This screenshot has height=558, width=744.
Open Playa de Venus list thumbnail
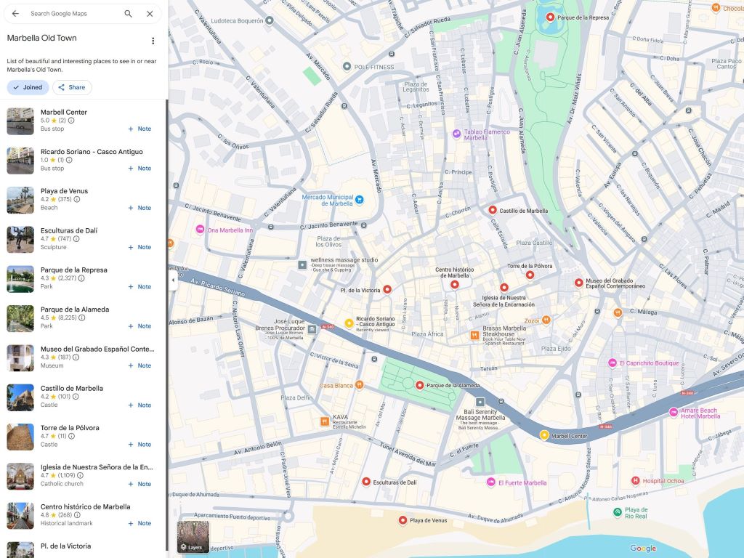(x=20, y=200)
